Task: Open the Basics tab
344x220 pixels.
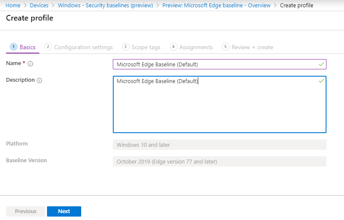Action: point(23,47)
